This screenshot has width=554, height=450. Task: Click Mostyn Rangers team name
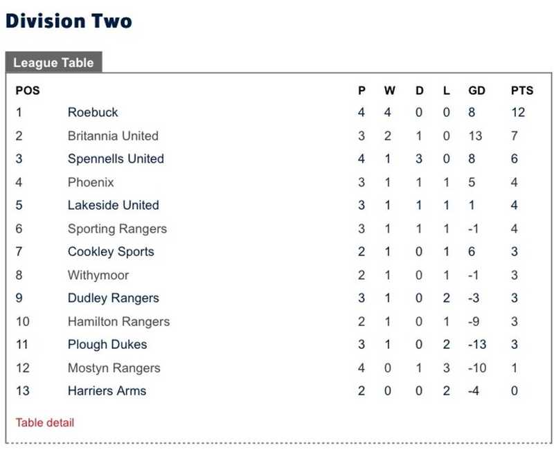tap(114, 368)
